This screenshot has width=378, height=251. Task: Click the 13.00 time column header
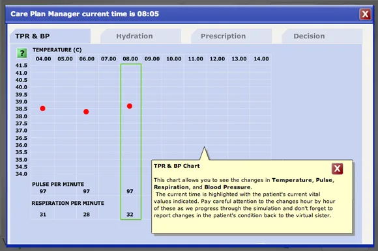tap(239, 59)
